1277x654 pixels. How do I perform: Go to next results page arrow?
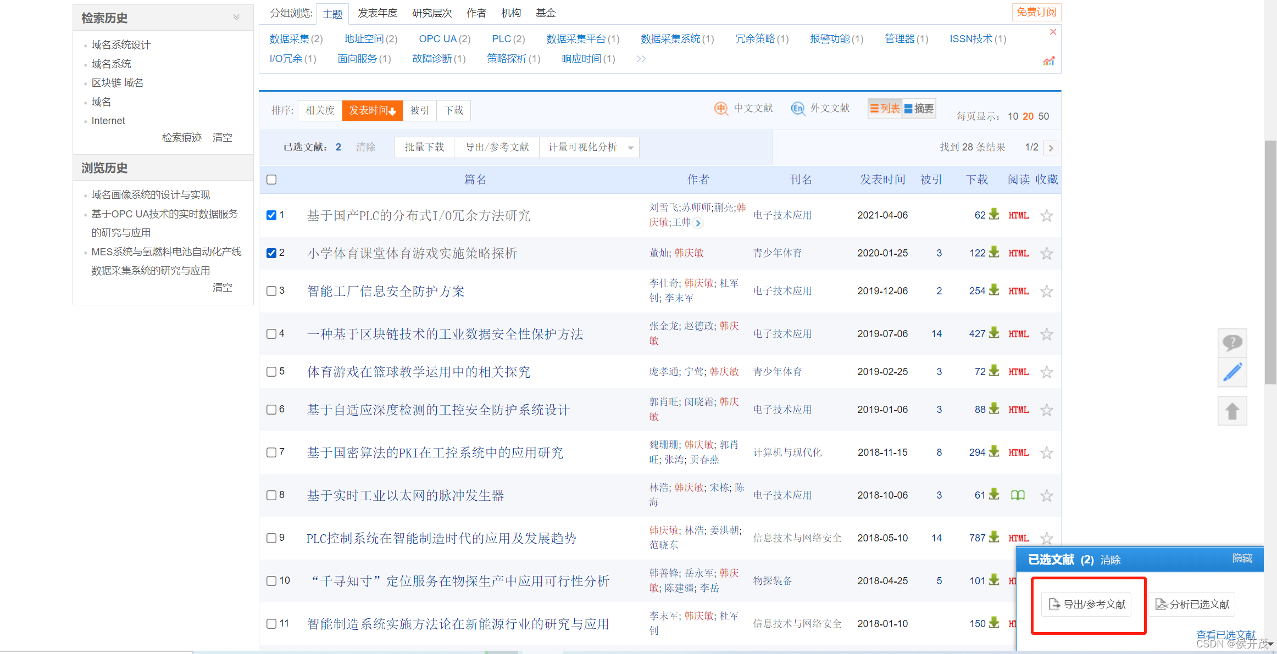click(x=1051, y=148)
